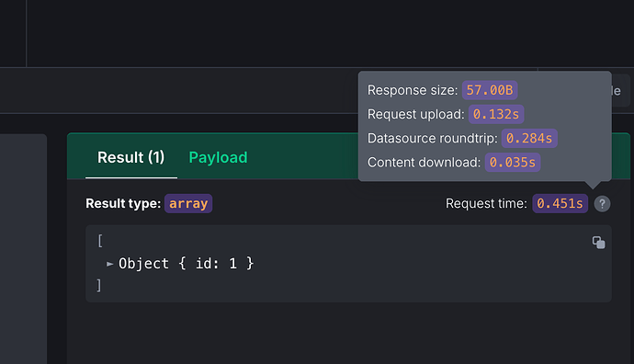634x364 pixels.
Task: Click the 0.451s request time badge
Action: 560,203
